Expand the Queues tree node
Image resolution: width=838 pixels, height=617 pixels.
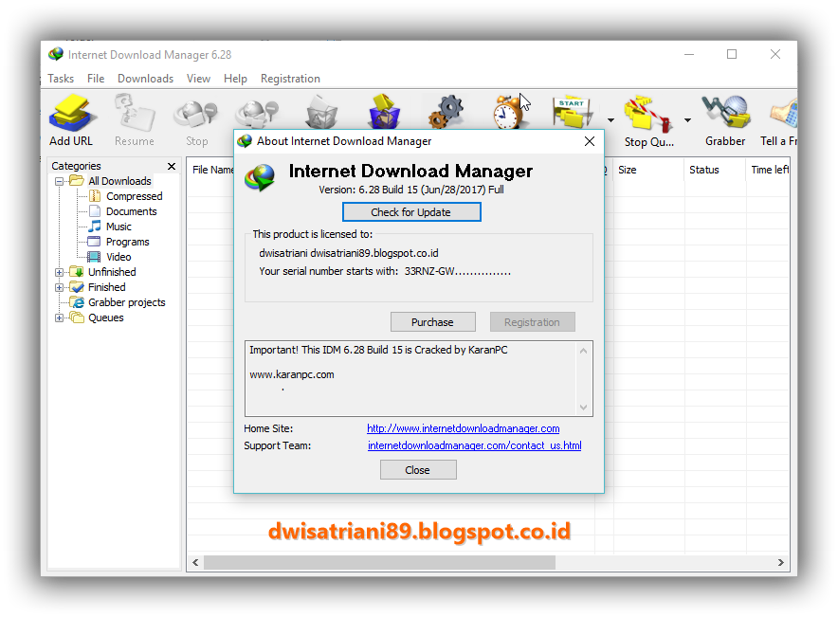click(x=60, y=318)
